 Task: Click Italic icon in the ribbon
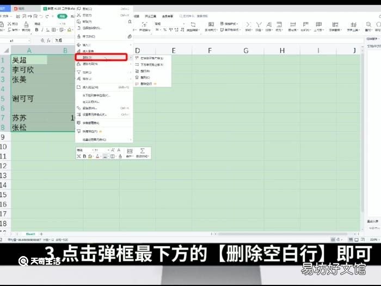pyautogui.click(x=42, y=30)
